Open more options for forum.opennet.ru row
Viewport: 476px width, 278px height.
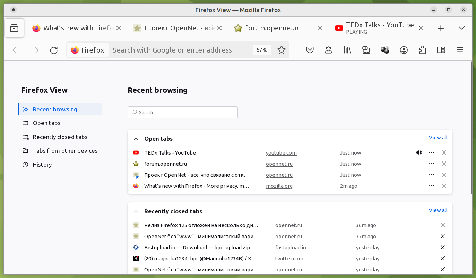(x=431, y=164)
